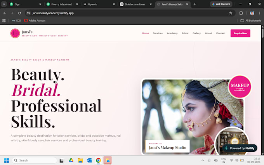Open the Chrome profile avatar
This screenshot has width=264, height=165.
[252, 13]
